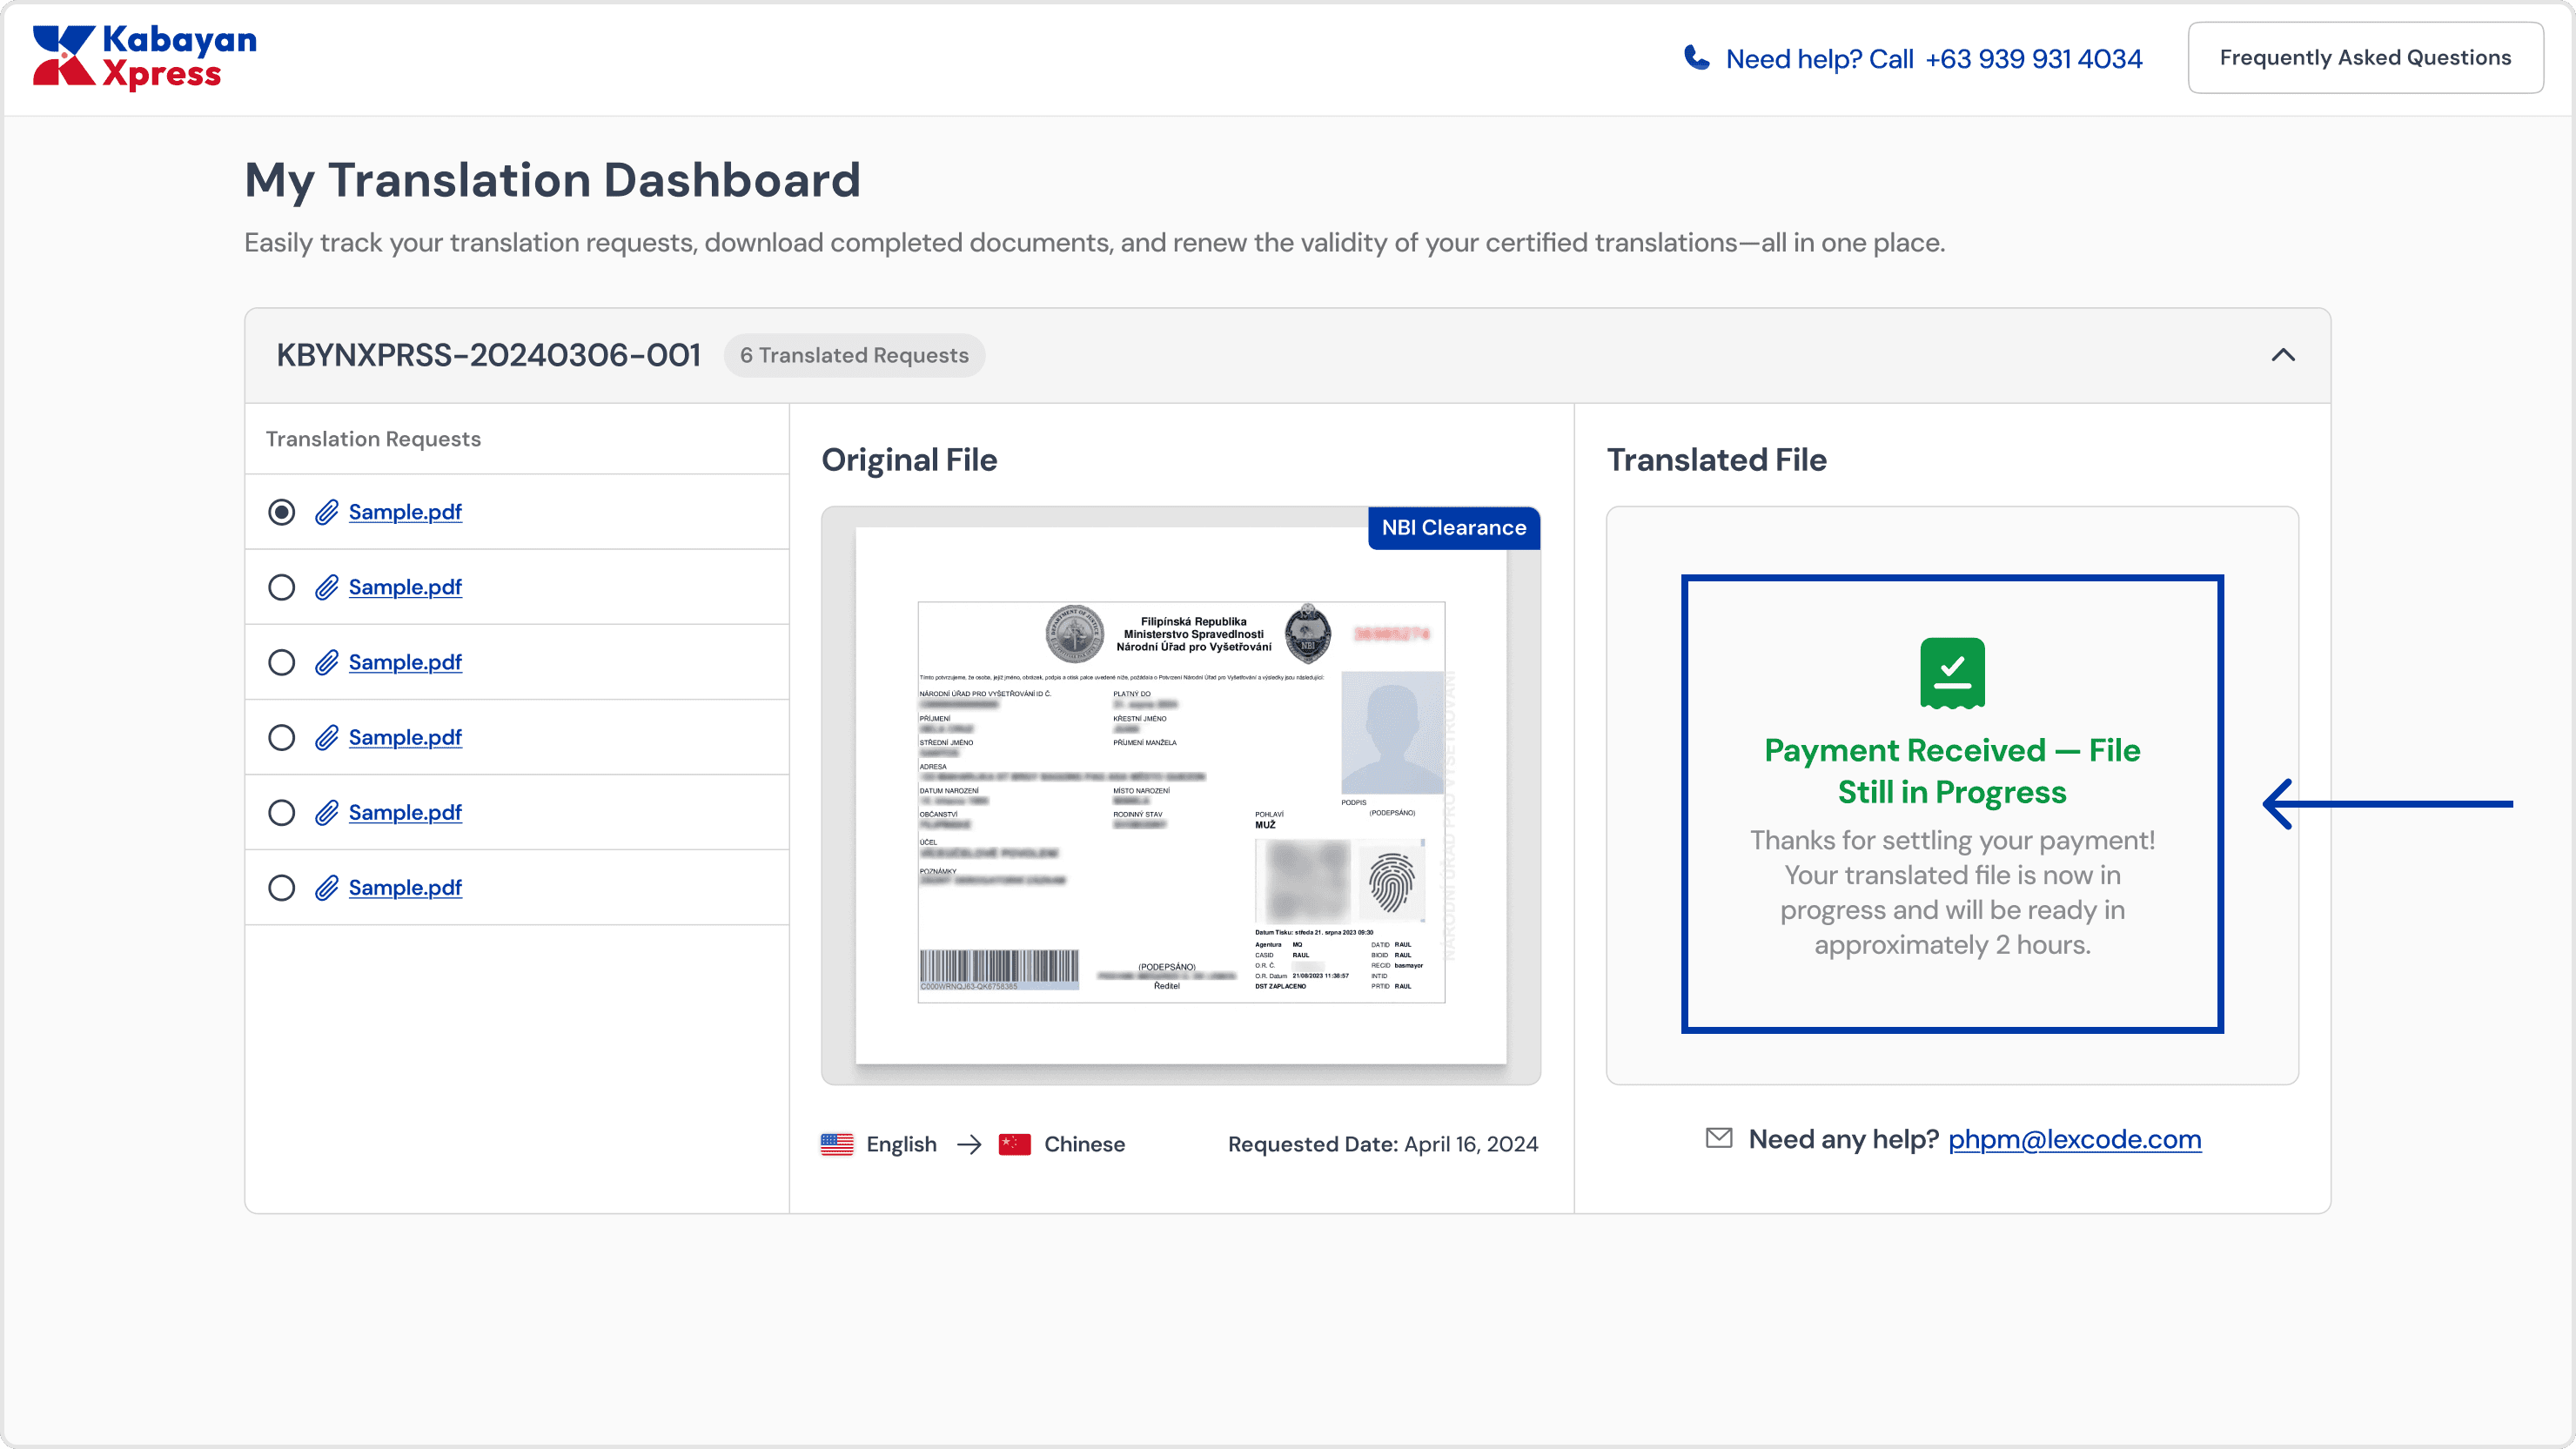This screenshot has width=2576, height=1449.
Task: Click the 6 Translated Requests badge
Action: [853, 355]
